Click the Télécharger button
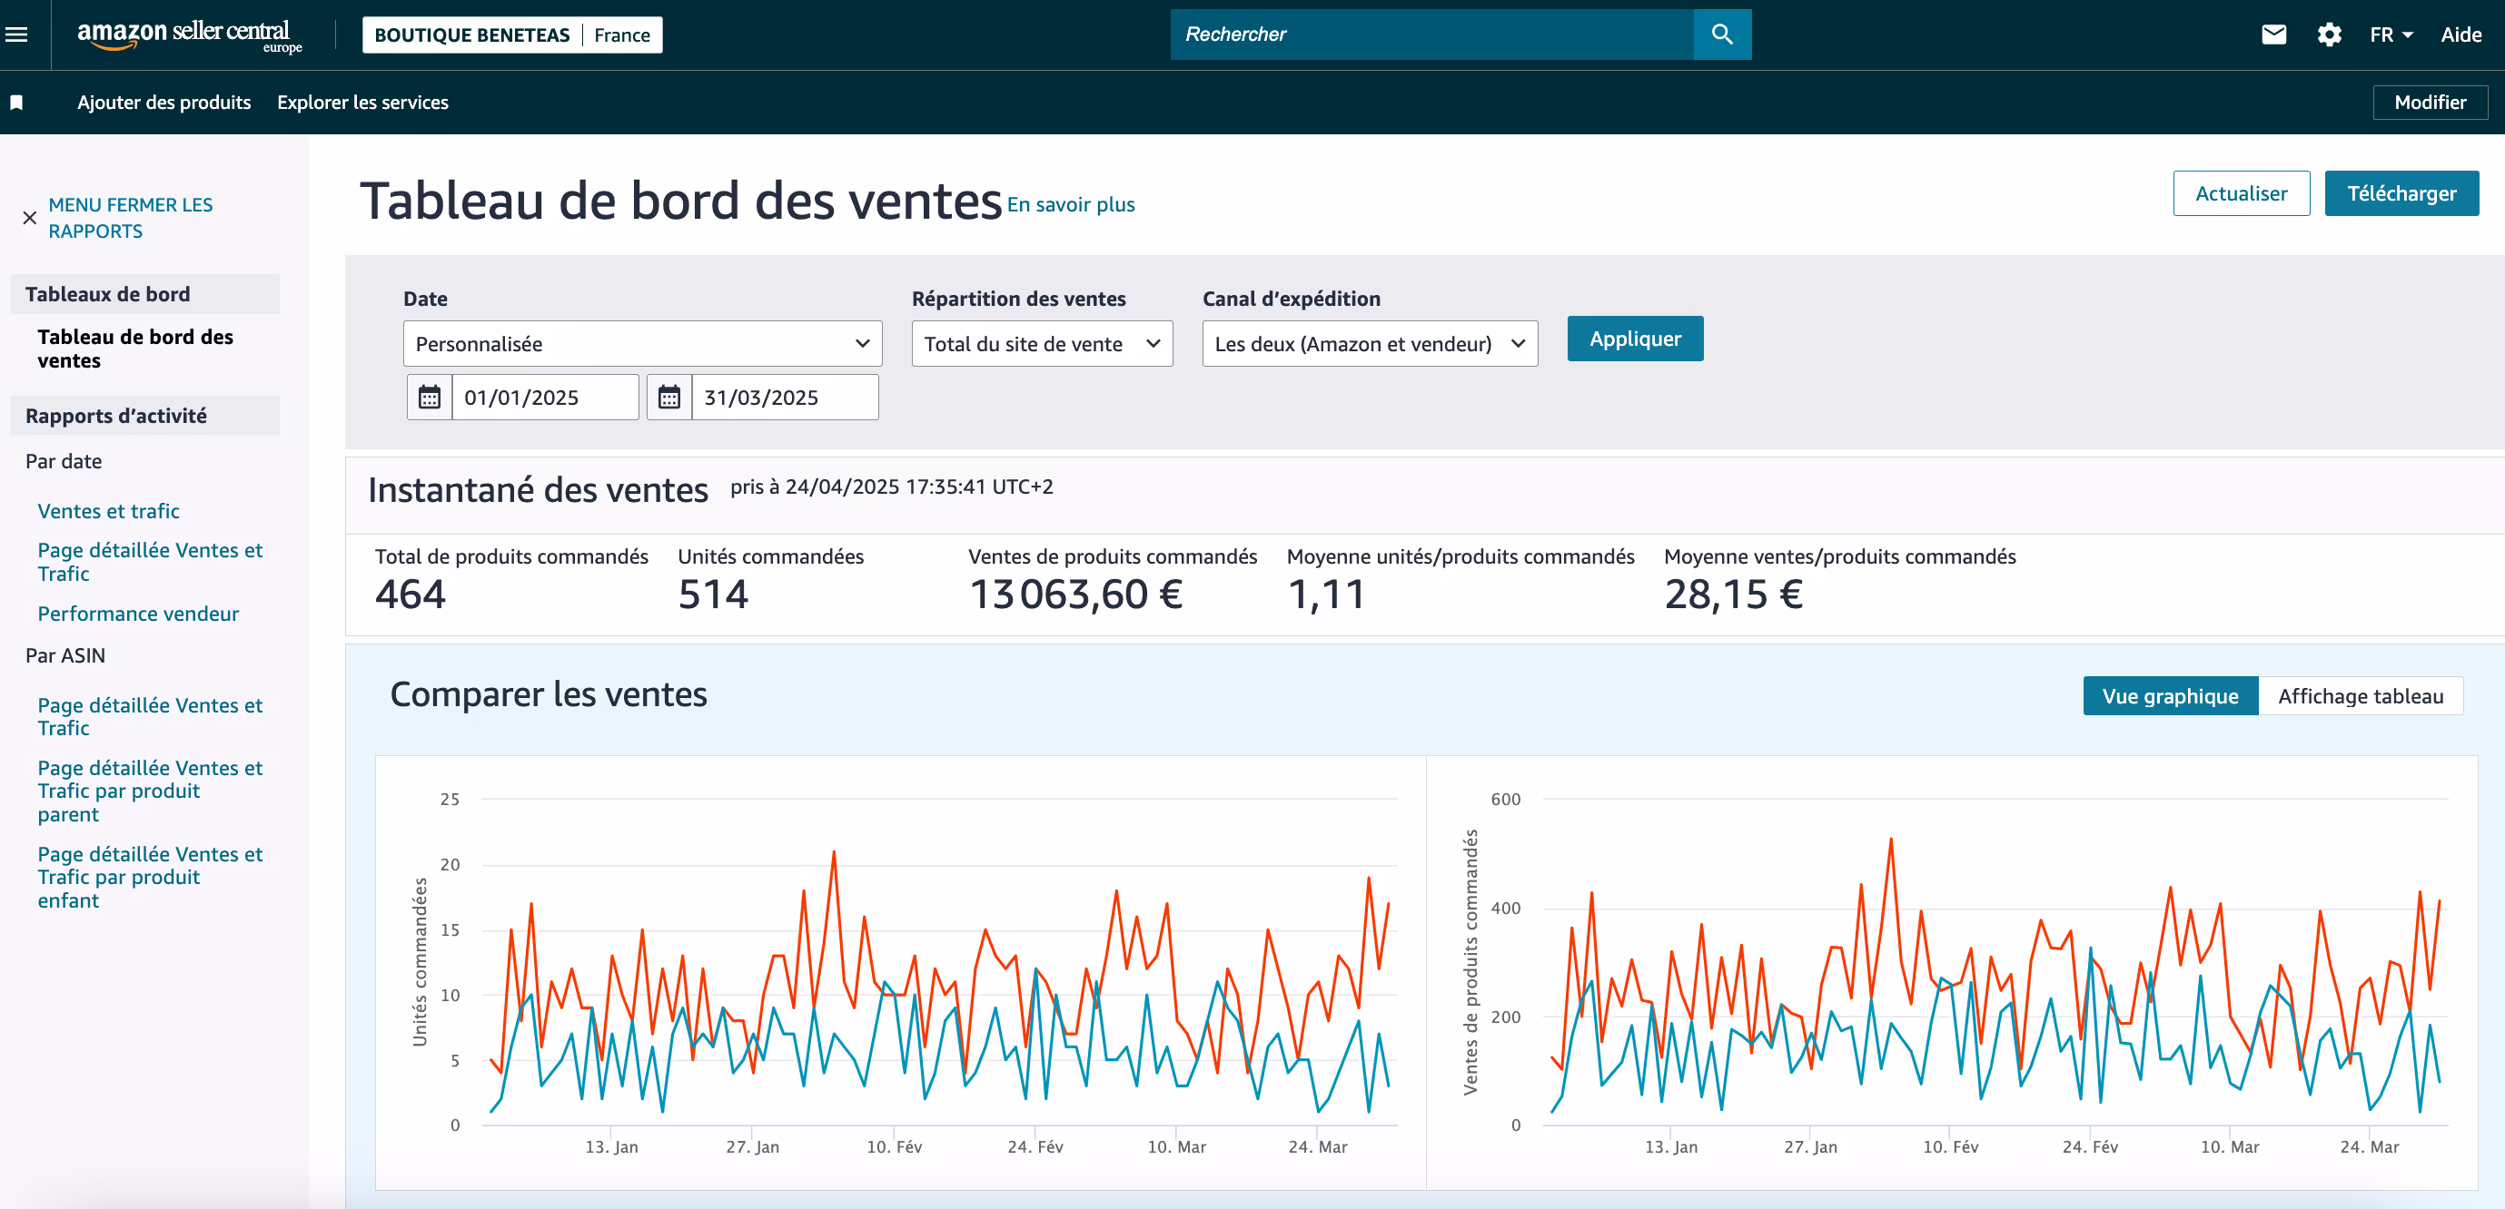 (x=2400, y=193)
